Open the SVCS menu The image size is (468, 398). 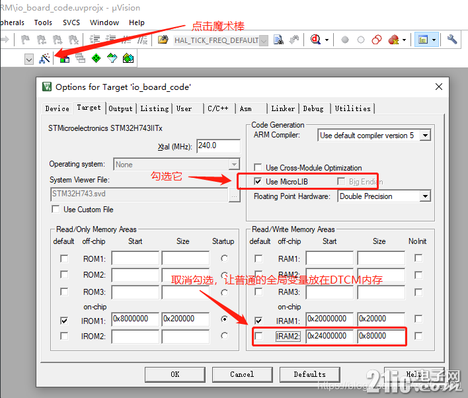click(x=71, y=22)
